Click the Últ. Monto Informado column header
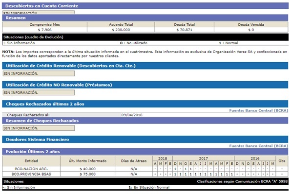This screenshot has width=291, height=194. coord(87,161)
